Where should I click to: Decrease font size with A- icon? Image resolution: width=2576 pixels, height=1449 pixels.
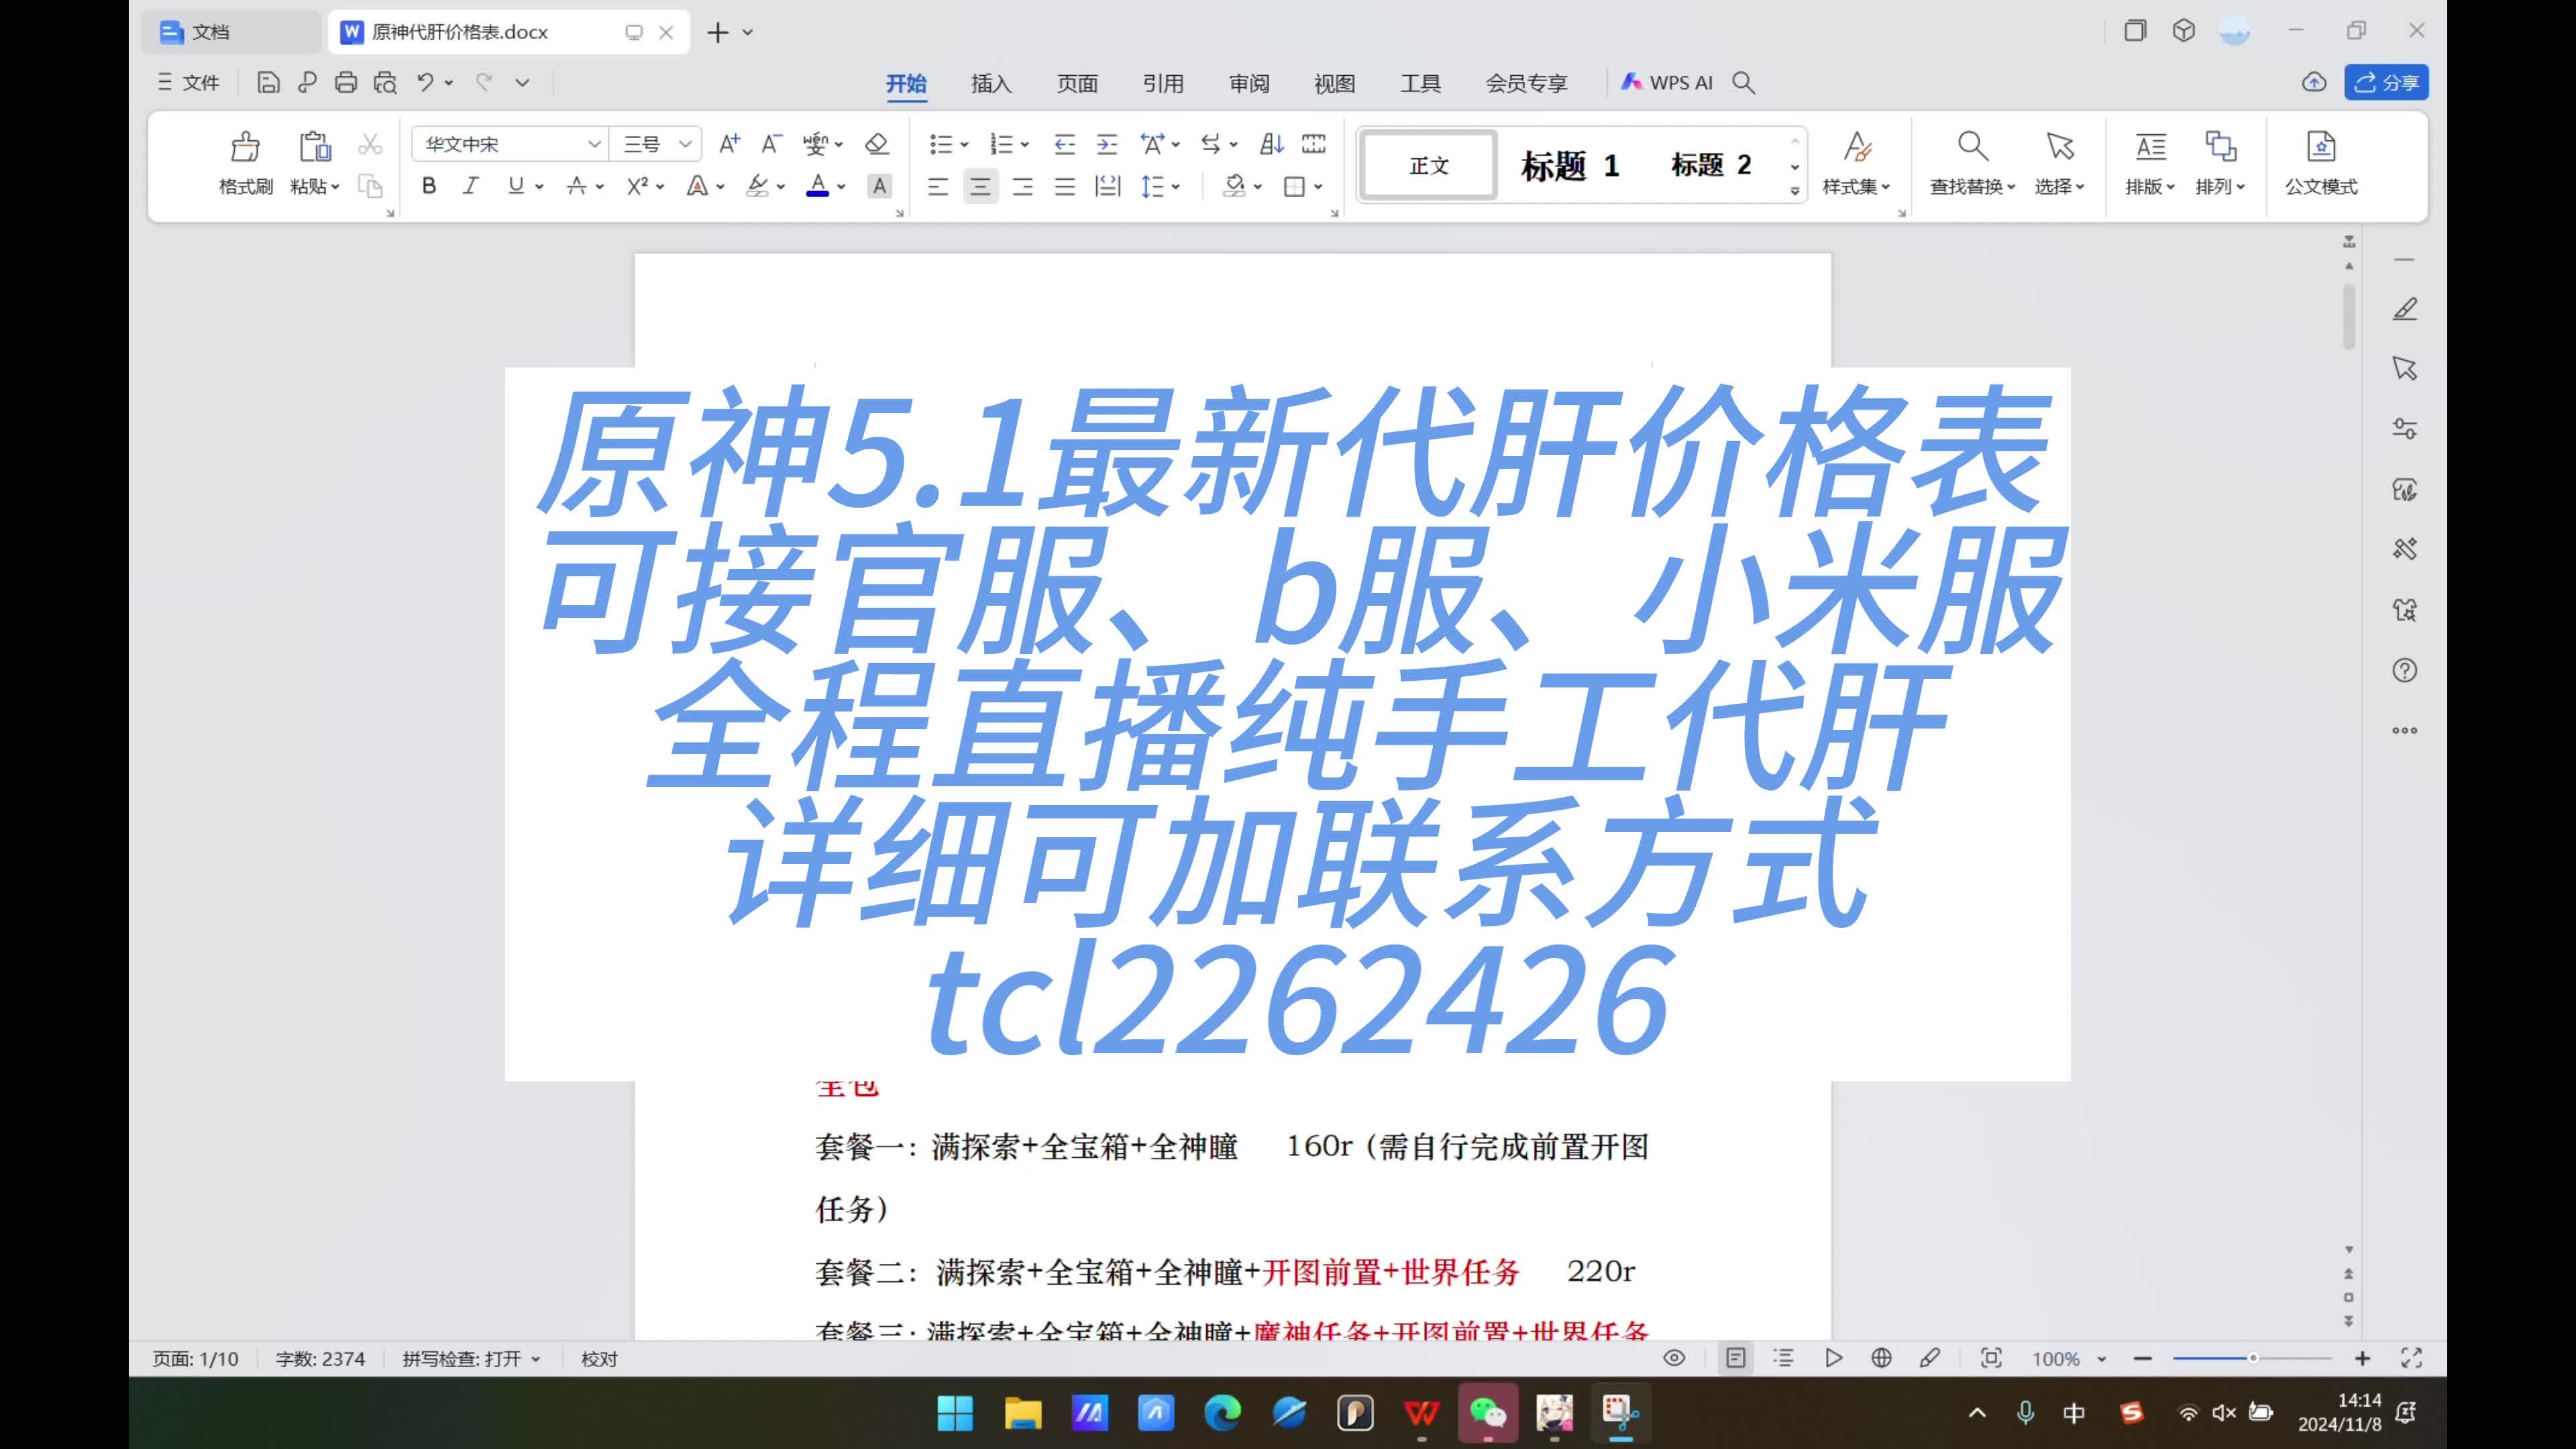click(771, 144)
